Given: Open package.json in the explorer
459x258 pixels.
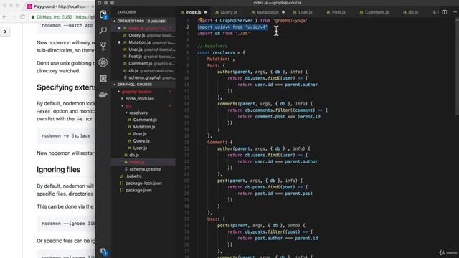Looking at the screenshot, I should [143, 190].
